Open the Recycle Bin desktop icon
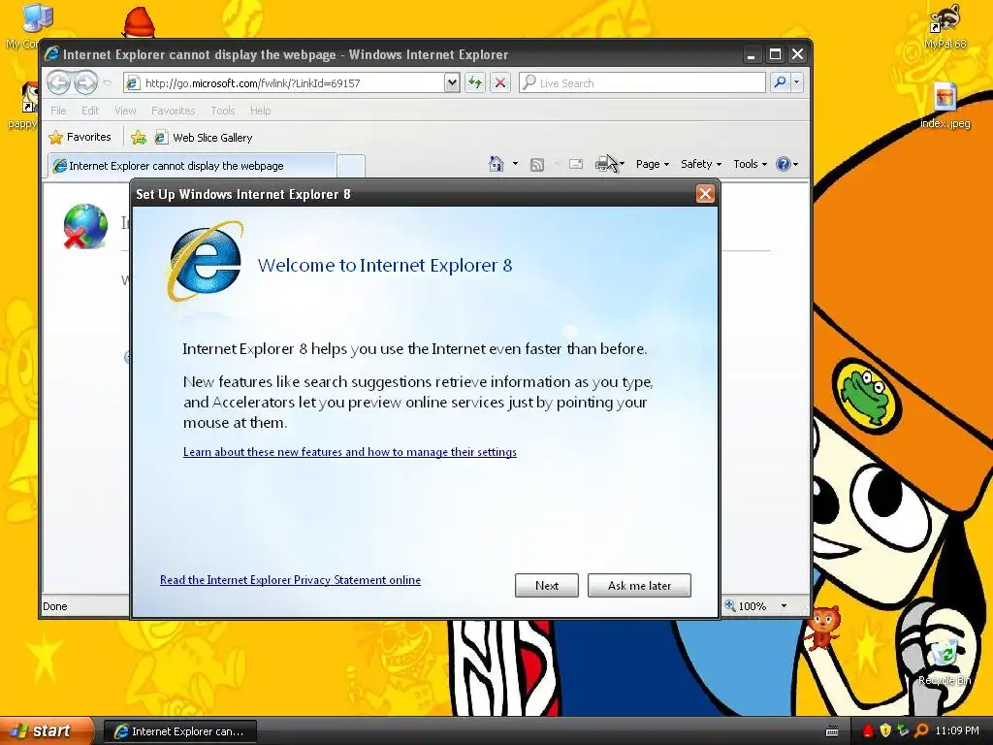The height and width of the screenshot is (745, 993). coord(945,662)
